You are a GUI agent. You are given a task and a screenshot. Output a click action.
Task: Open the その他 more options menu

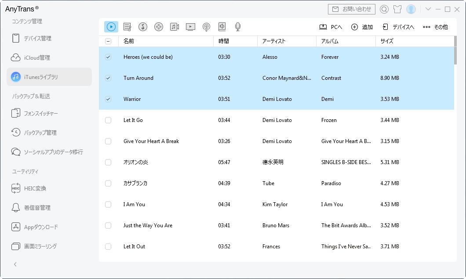(435, 27)
